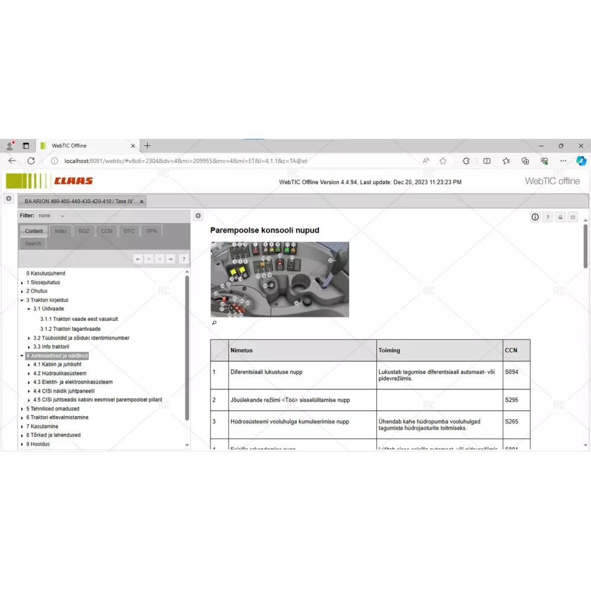Collapse the navigation panel with the arrow icon
Viewport: 591px width, 591px height.
[x=199, y=216]
